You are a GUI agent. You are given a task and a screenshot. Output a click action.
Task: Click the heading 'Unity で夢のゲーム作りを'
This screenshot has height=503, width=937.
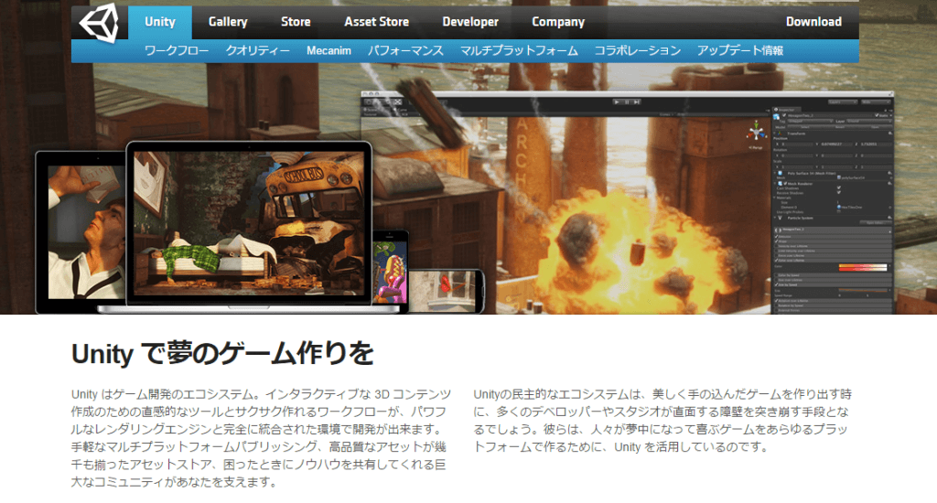[x=222, y=354]
